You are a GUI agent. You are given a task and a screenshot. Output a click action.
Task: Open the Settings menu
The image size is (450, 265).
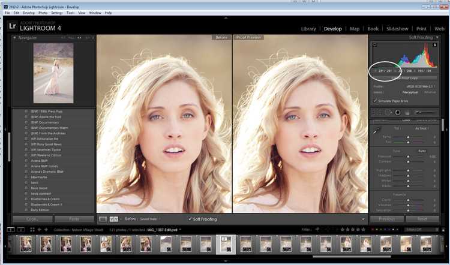tap(57, 13)
